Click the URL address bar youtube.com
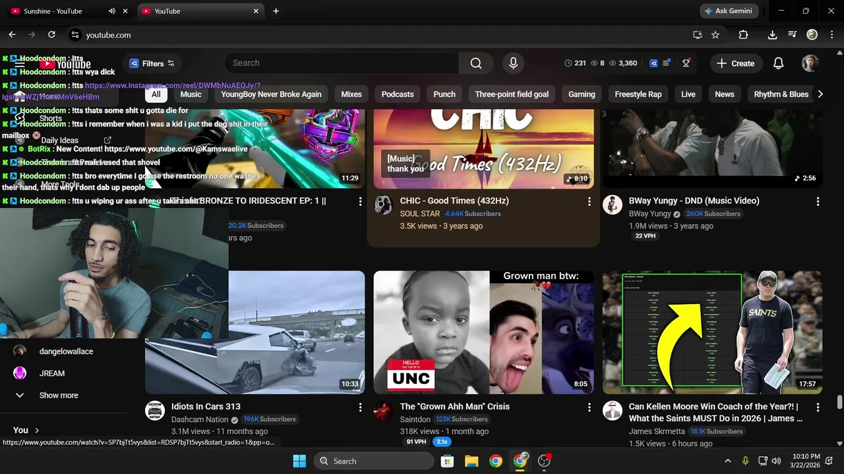This screenshot has height=474, width=844. click(108, 35)
